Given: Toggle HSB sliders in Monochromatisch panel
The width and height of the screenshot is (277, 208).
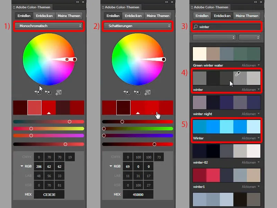Looking at the screenshot, I should (x=28, y=185).
